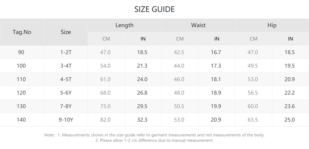Select the 3-4T size cell
The height and width of the screenshot is (149, 309).
[x=66, y=66]
